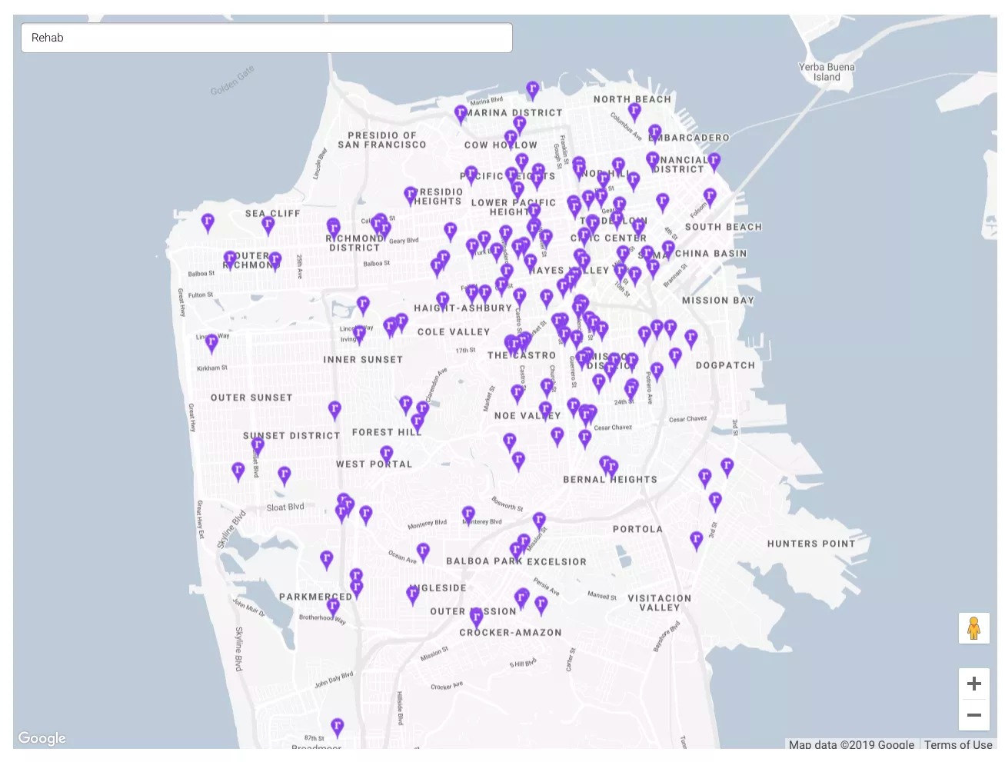Click the Visitacion Valley label
The height and width of the screenshot is (762, 1005).
pyautogui.click(x=660, y=603)
